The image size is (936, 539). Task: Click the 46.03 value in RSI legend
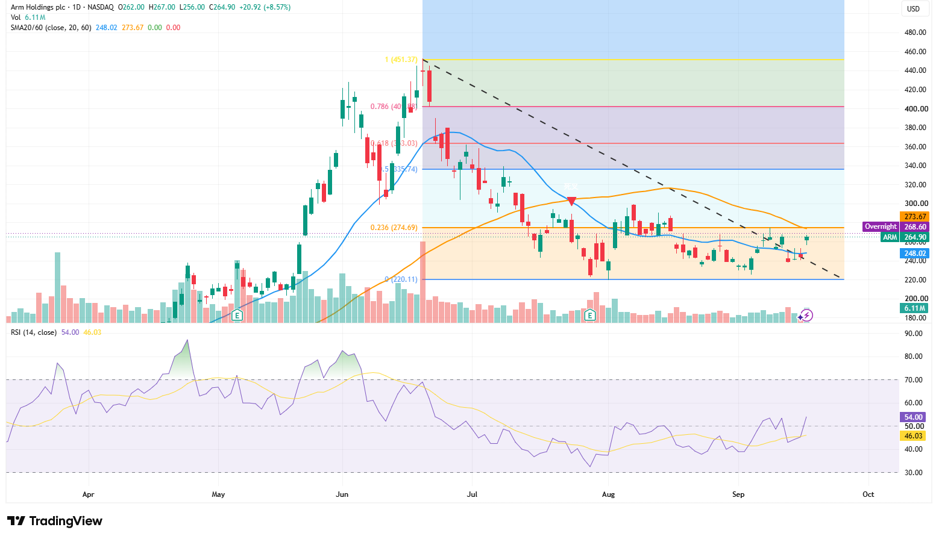point(92,332)
